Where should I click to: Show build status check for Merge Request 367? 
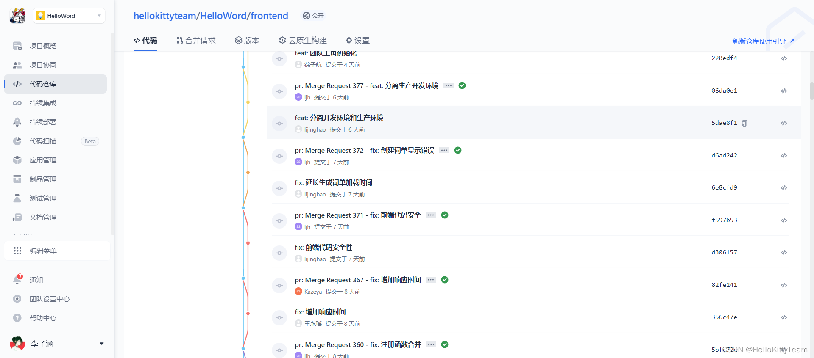coord(445,280)
